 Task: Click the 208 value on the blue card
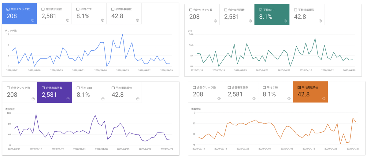click(12, 16)
